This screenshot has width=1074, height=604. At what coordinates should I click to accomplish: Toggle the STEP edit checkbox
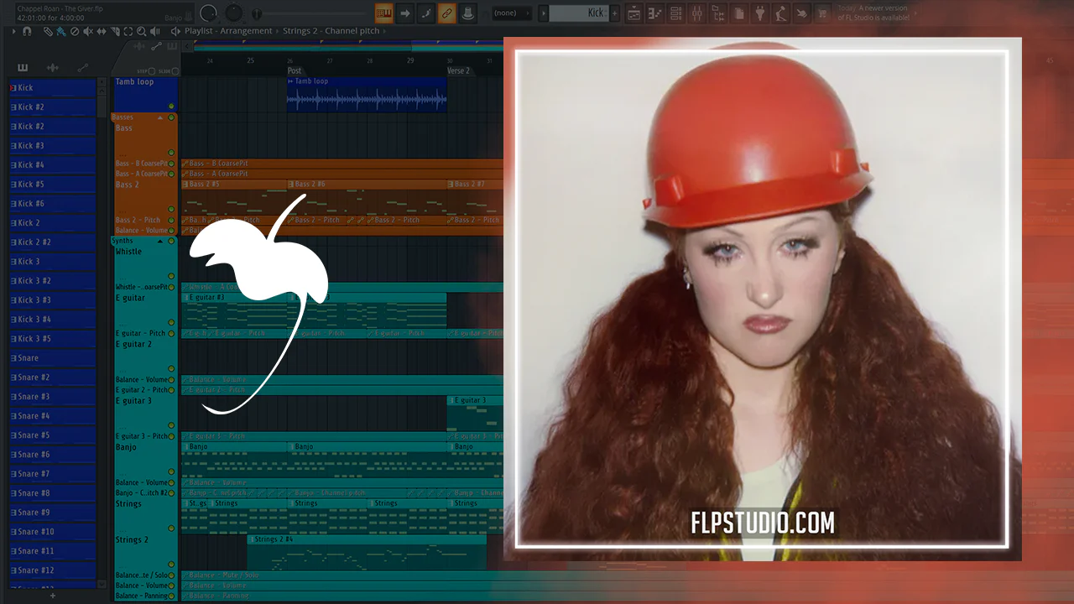coord(153,71)
